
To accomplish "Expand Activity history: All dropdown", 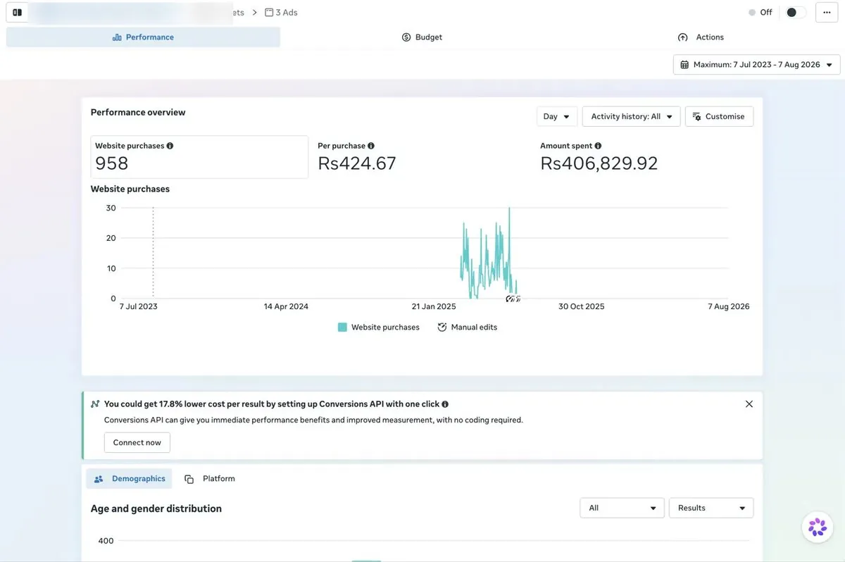I will click(632, 117).
